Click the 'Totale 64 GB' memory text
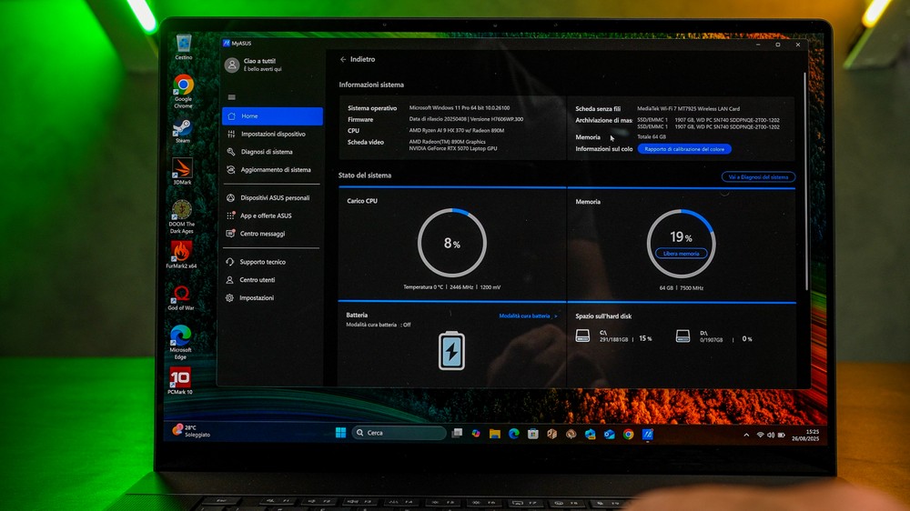The height and width of the screenshot is (511, 910). coord(652,137)
